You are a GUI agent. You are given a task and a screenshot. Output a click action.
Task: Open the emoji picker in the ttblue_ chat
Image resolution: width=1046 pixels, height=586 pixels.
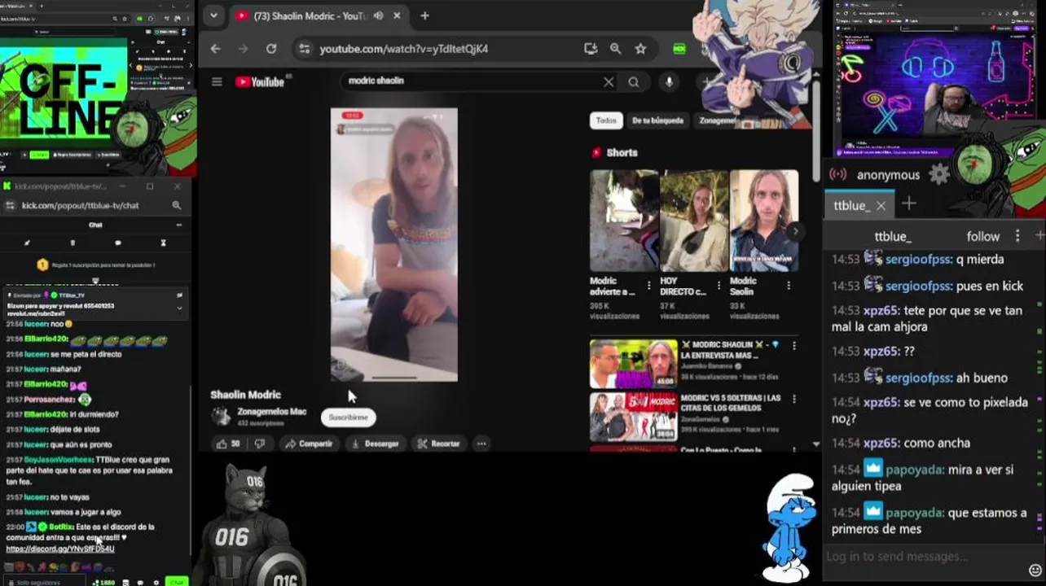pos(1035,569)
